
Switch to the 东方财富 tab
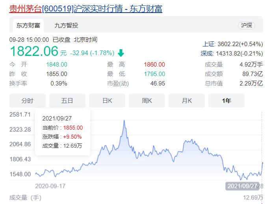point(28,26)
